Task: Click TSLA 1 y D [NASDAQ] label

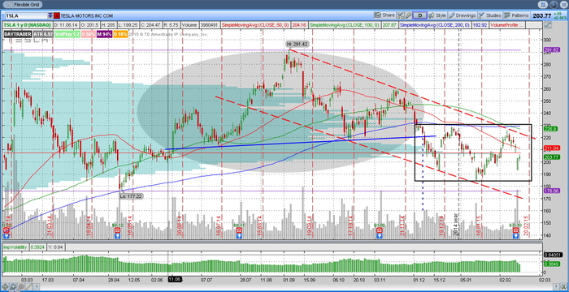Action: (x=28, y=25)
